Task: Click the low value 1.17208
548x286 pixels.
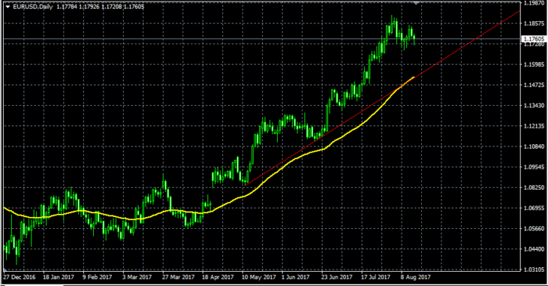Action: [x=112, y=7]
